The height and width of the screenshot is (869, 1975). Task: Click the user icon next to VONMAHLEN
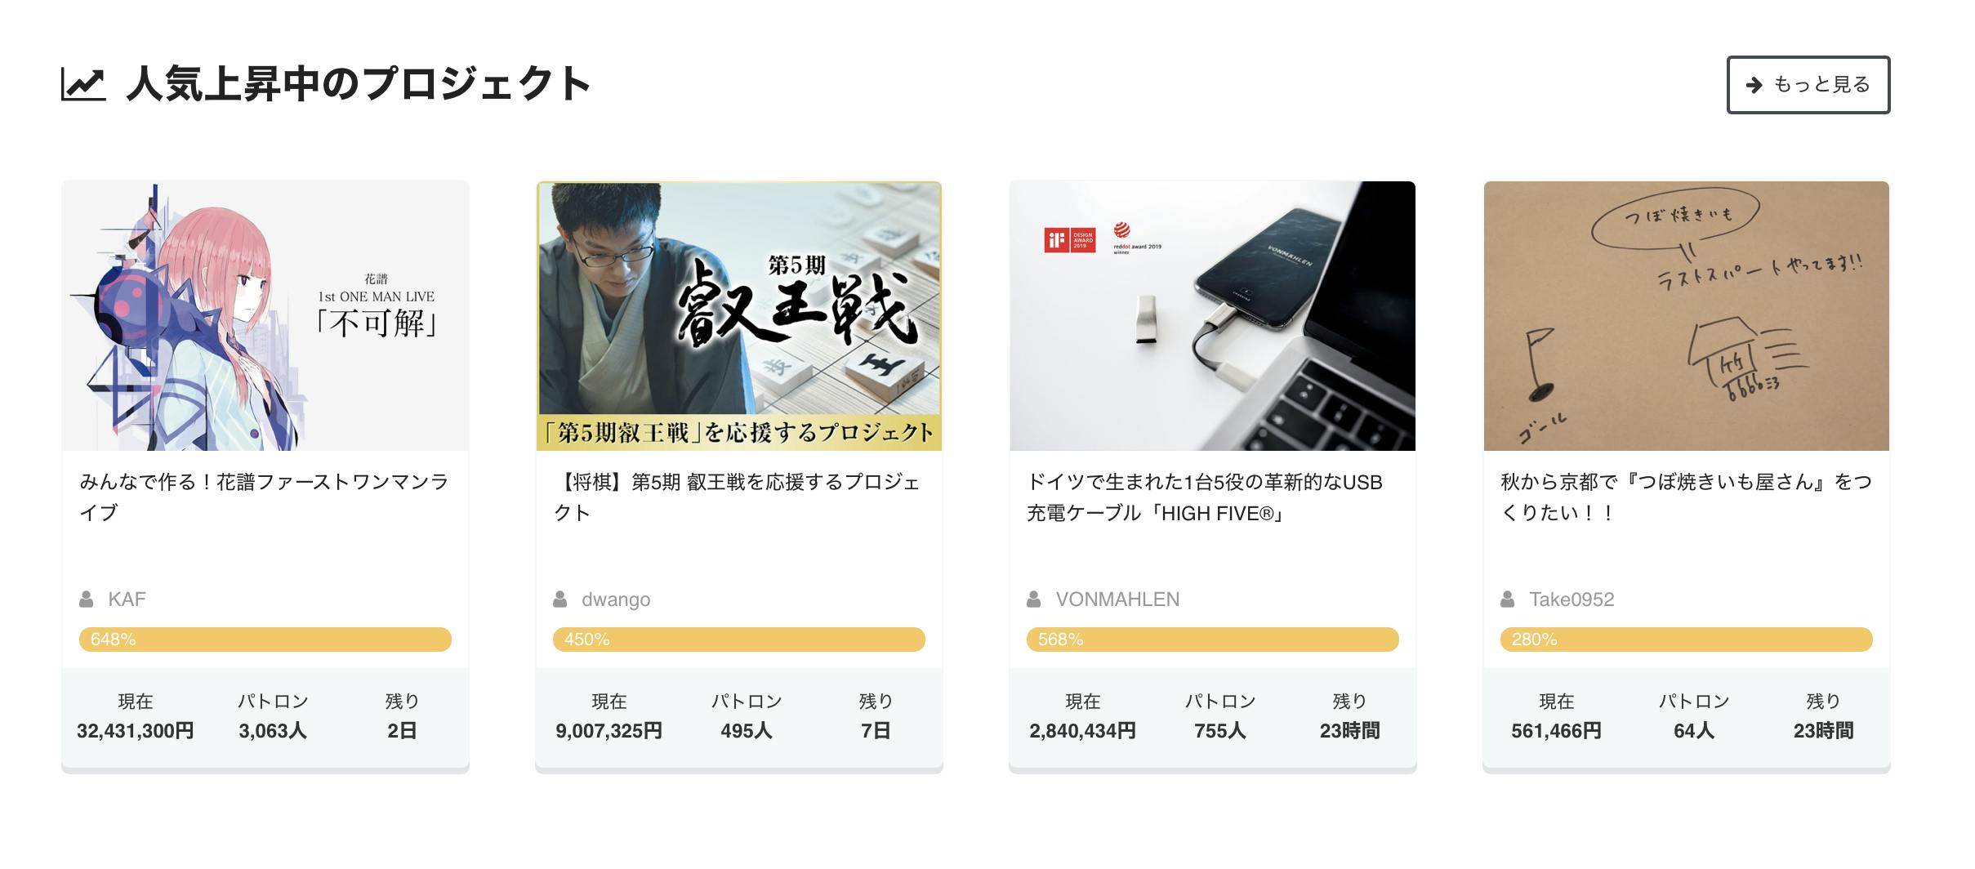pyautogui.click(x=1033, y=599)
